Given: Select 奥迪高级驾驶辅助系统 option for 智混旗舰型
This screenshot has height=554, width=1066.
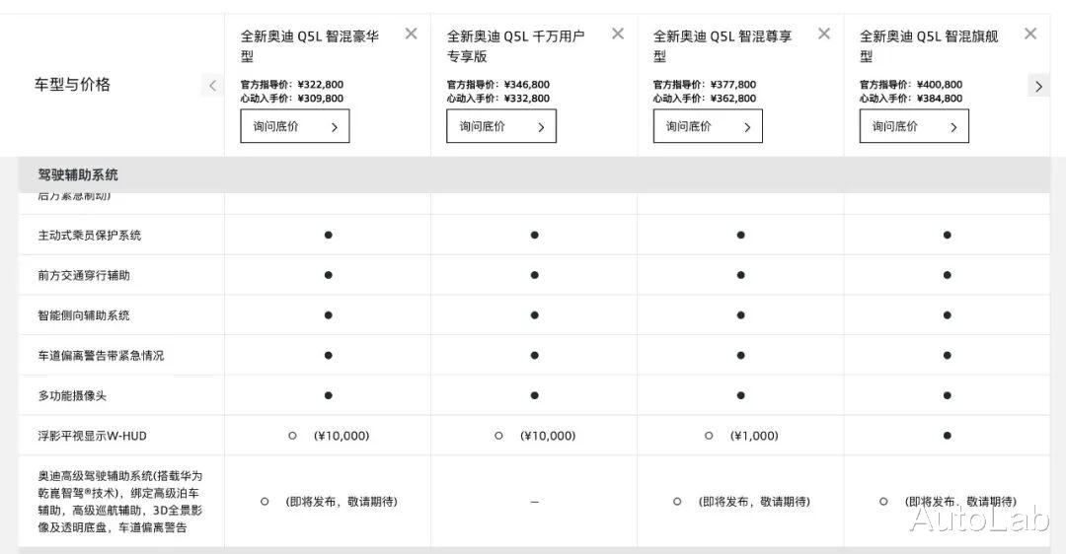Looking at the screenshot, I should [x=883, y=502].
